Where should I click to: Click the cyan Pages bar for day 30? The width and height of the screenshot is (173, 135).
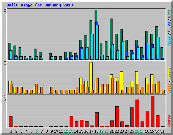(x=158, y=48)
